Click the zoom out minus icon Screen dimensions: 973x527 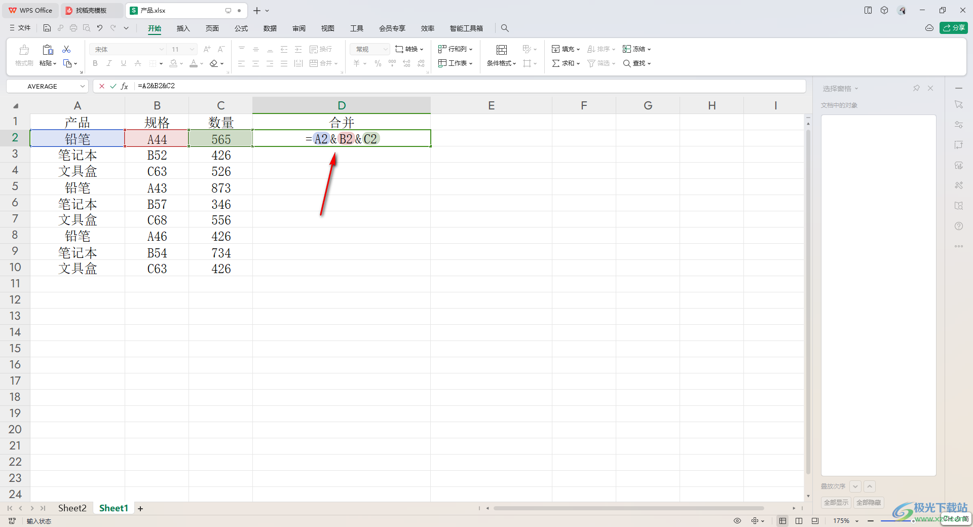[871, 520]
